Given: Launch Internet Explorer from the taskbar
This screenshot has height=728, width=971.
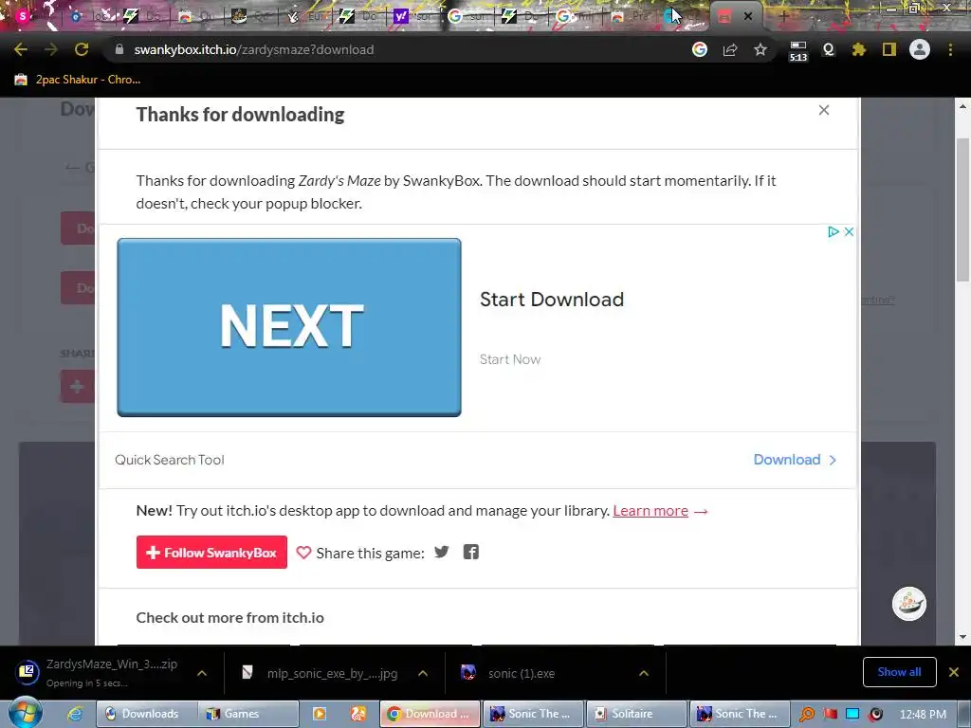Looking at the screenshot, I should point(75,714).
